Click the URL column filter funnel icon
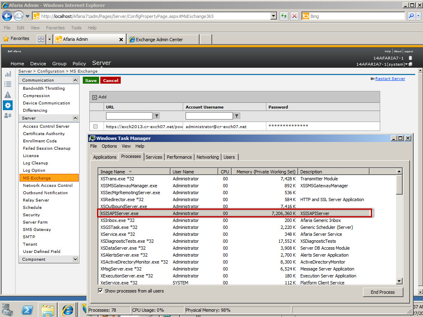 tap(157, 116)
